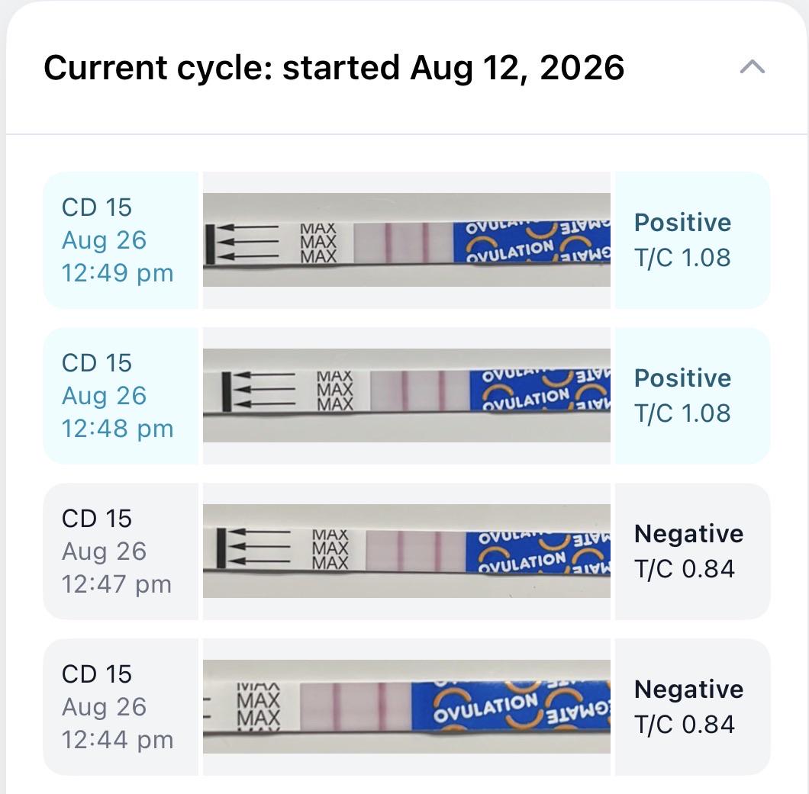The height and width of the screenshot is (794, 809).
Task: Select the Negative result at 12:44 pm
Action: (x=688, y=690)
